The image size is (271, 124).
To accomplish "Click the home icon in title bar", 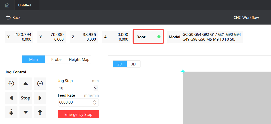I will coord(7,5).
